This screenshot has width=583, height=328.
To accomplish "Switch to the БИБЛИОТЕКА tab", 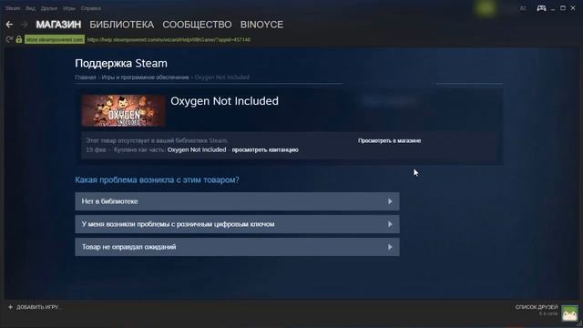I will click(x=121, y=25).
